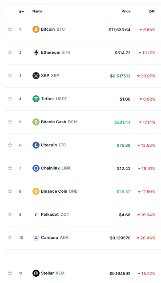Sort by 24h change column header
The image size is (161, 283).
152,11
